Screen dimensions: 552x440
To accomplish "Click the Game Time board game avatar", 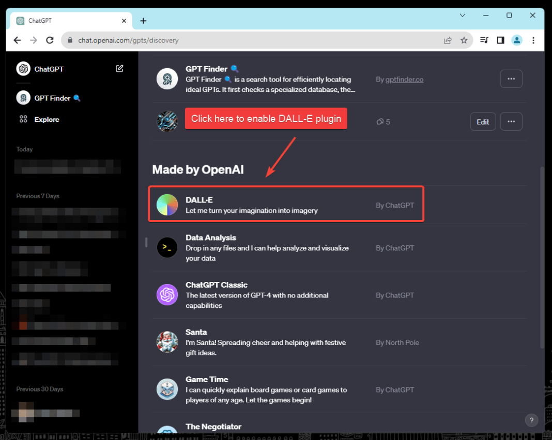I will coord(167,389).
